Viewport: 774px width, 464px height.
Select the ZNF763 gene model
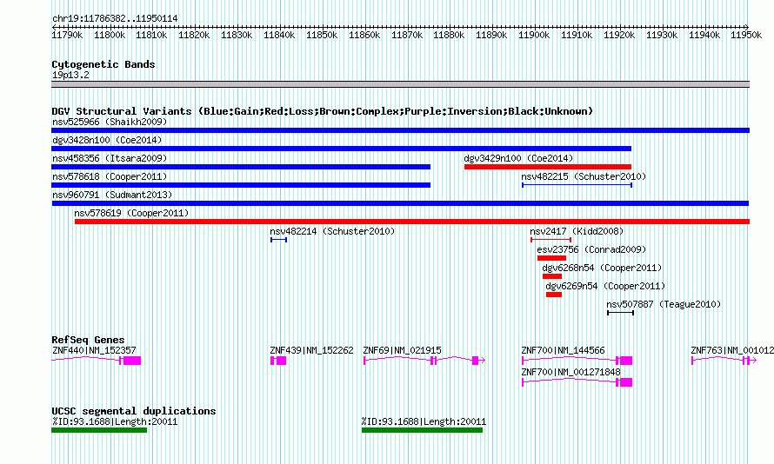tap(724, 361)
